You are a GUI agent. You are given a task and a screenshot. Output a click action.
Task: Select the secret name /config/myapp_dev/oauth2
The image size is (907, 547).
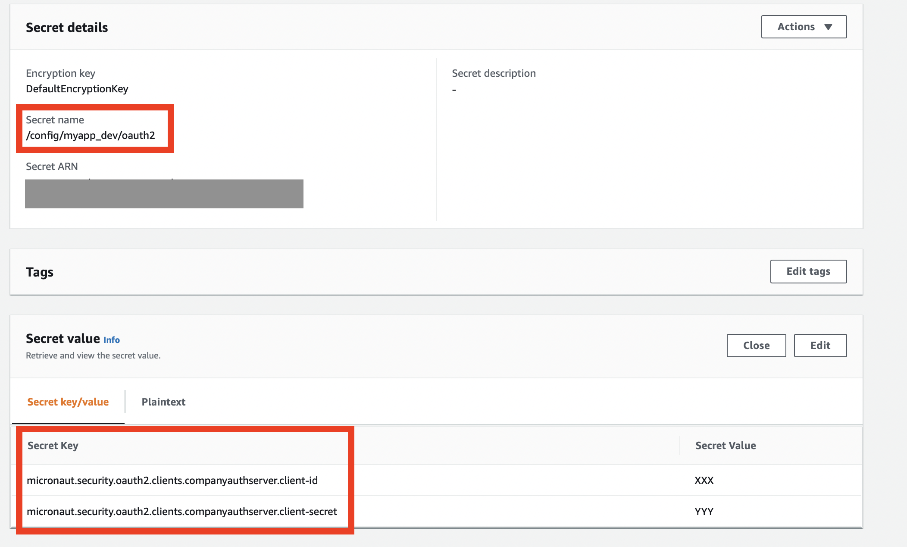92,135
